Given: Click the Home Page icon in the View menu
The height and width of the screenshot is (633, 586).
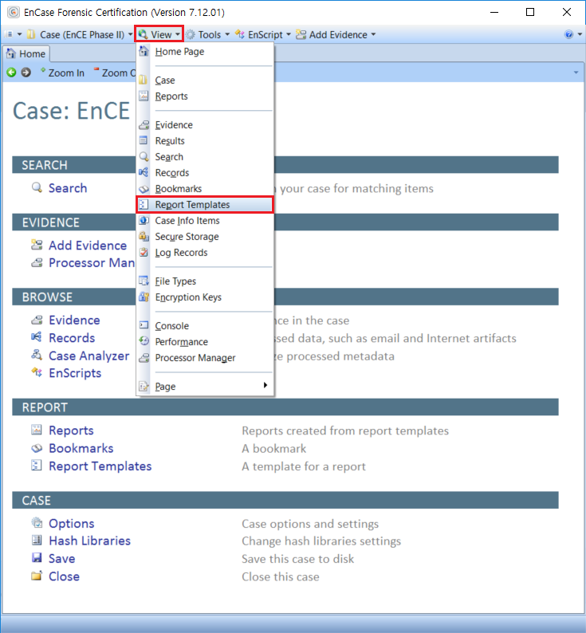Looking at the screenshot, I should pos(144,51).
